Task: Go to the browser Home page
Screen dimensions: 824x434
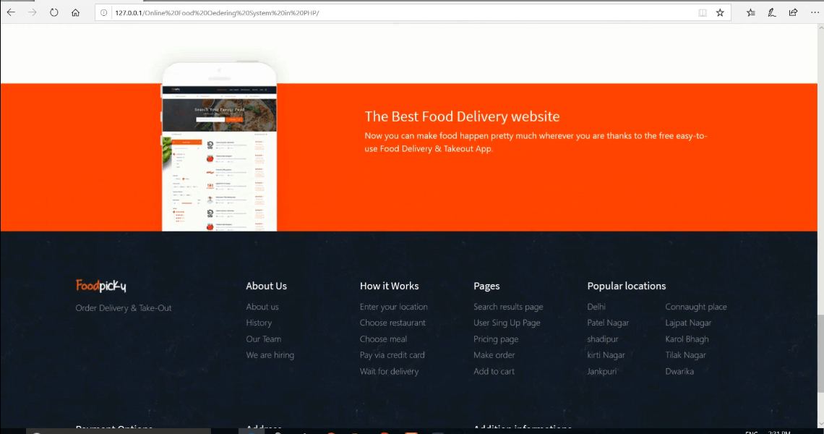Action: 76,12
